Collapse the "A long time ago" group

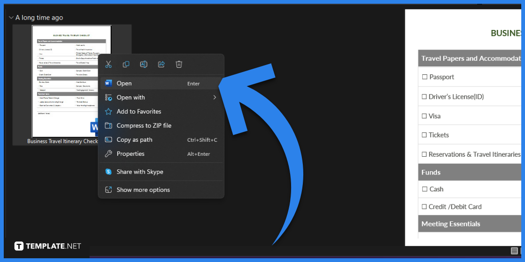pyautogui.click(x=11, y=18)
